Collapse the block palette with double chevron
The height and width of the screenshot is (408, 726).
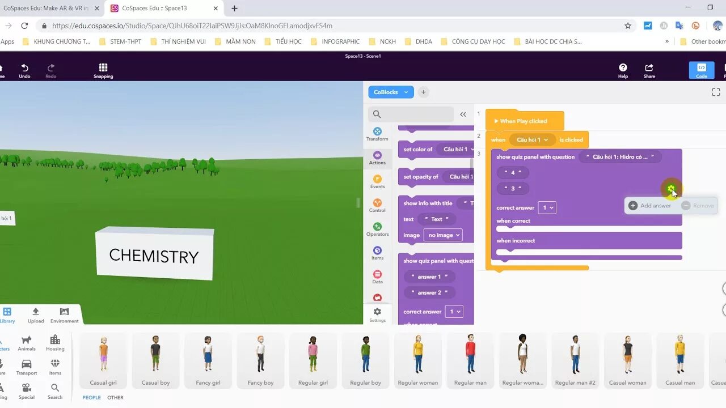pos(463,114)
